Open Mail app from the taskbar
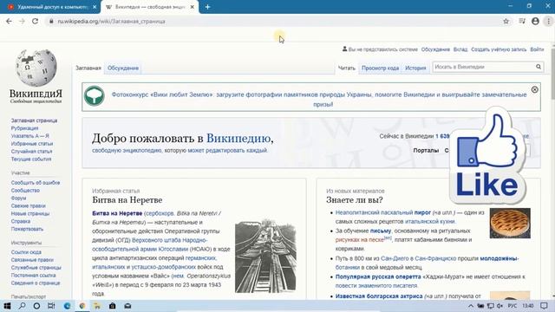 (127, 306)
